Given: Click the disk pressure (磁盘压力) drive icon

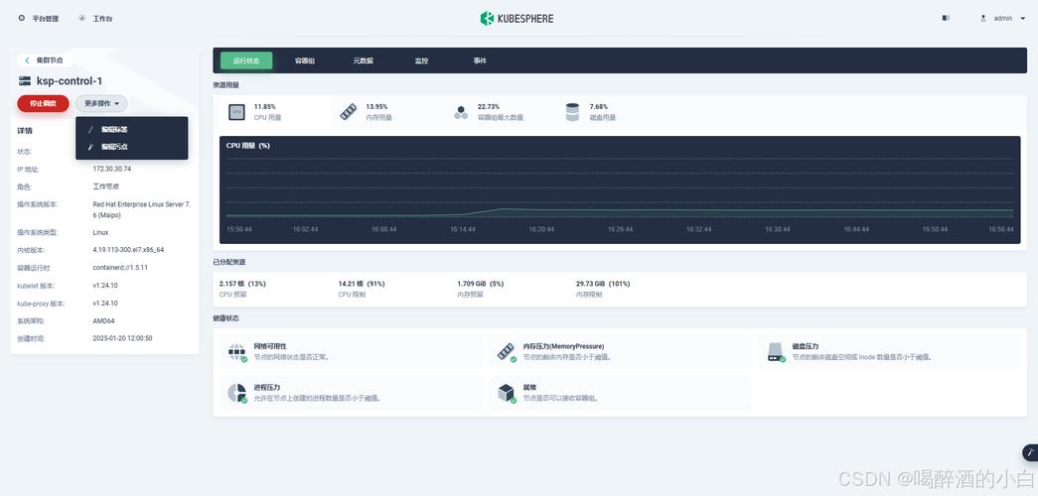Looking at the screenshot, I should (x=775, y=351).
